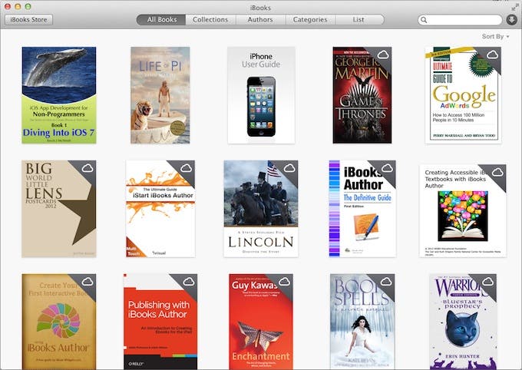This screenshot has height=370, width=522.
Task: Open Diving Into iOS 7 book
Action: pos(59,95)
